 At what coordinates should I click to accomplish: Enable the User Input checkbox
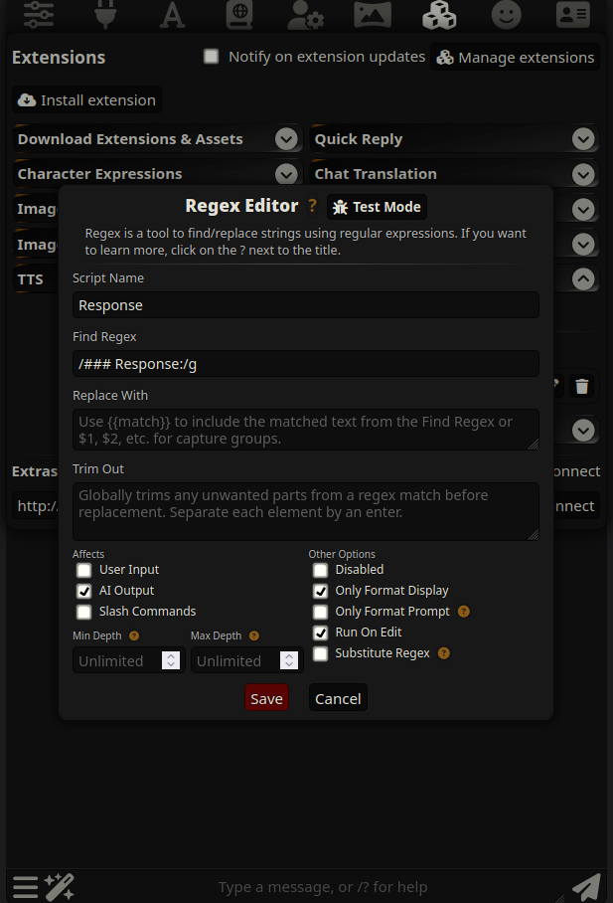pos(84,570)
